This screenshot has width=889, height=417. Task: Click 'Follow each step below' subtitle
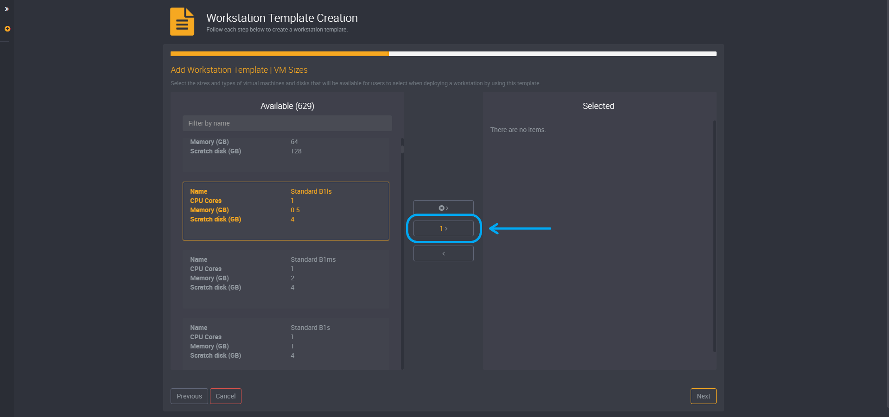tap(277, 30)
